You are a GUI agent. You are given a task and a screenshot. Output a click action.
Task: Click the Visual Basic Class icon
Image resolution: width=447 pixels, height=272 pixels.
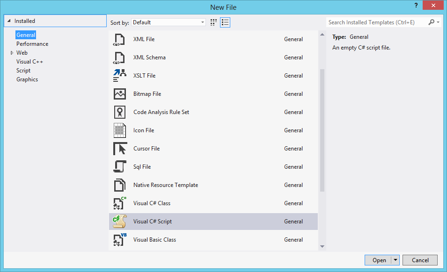pyautogui.click(x=120, y=240)
